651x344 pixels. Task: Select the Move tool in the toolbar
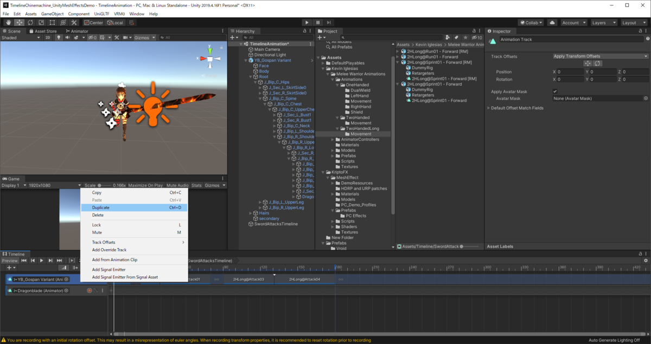tap(19, 23)
